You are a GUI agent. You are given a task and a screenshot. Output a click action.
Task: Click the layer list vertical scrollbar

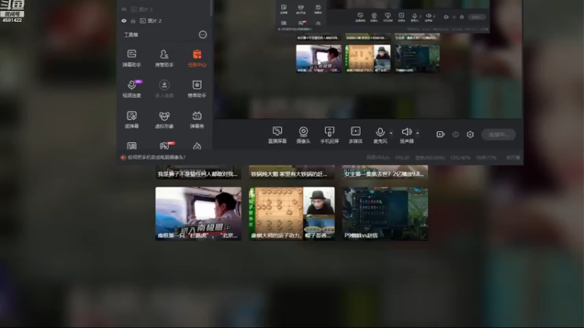tap(212, 7)
